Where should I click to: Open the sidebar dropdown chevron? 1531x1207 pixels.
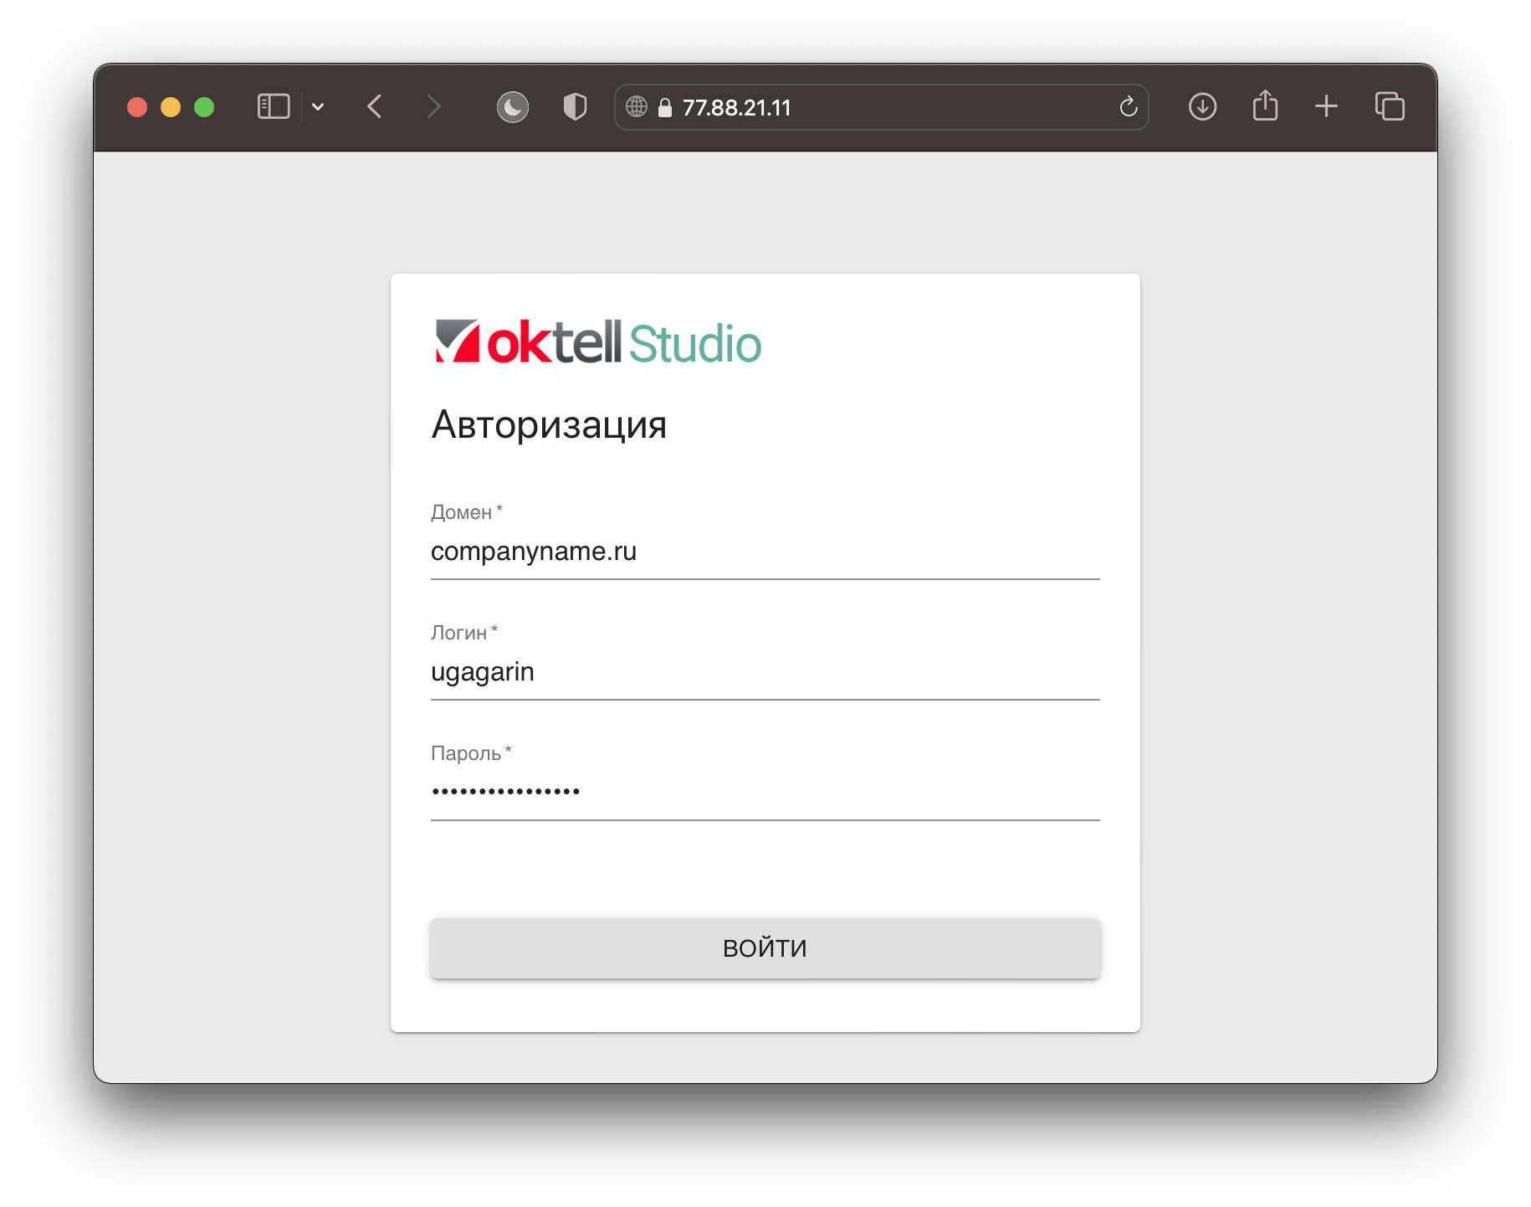coord(318,107)
